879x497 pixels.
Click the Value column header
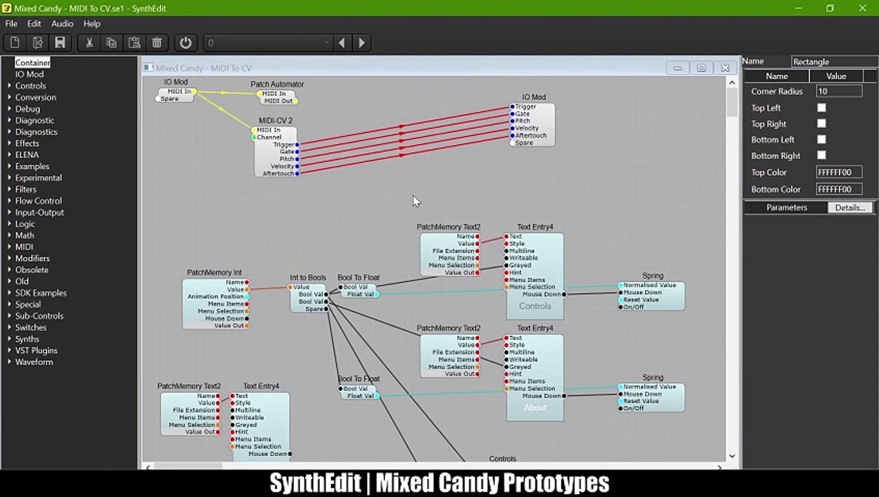click(x=836, y=76)
